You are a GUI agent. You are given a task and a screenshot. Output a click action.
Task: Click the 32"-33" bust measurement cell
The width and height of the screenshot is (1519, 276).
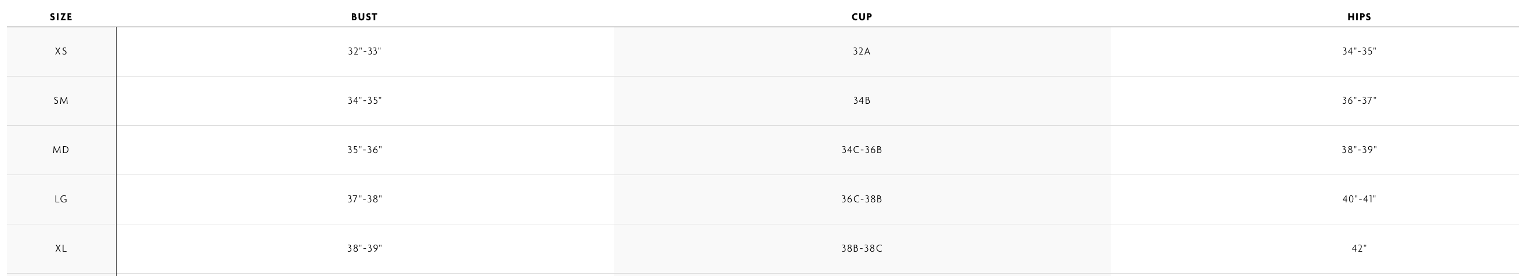pyautogui.click(x=365, y=51)
